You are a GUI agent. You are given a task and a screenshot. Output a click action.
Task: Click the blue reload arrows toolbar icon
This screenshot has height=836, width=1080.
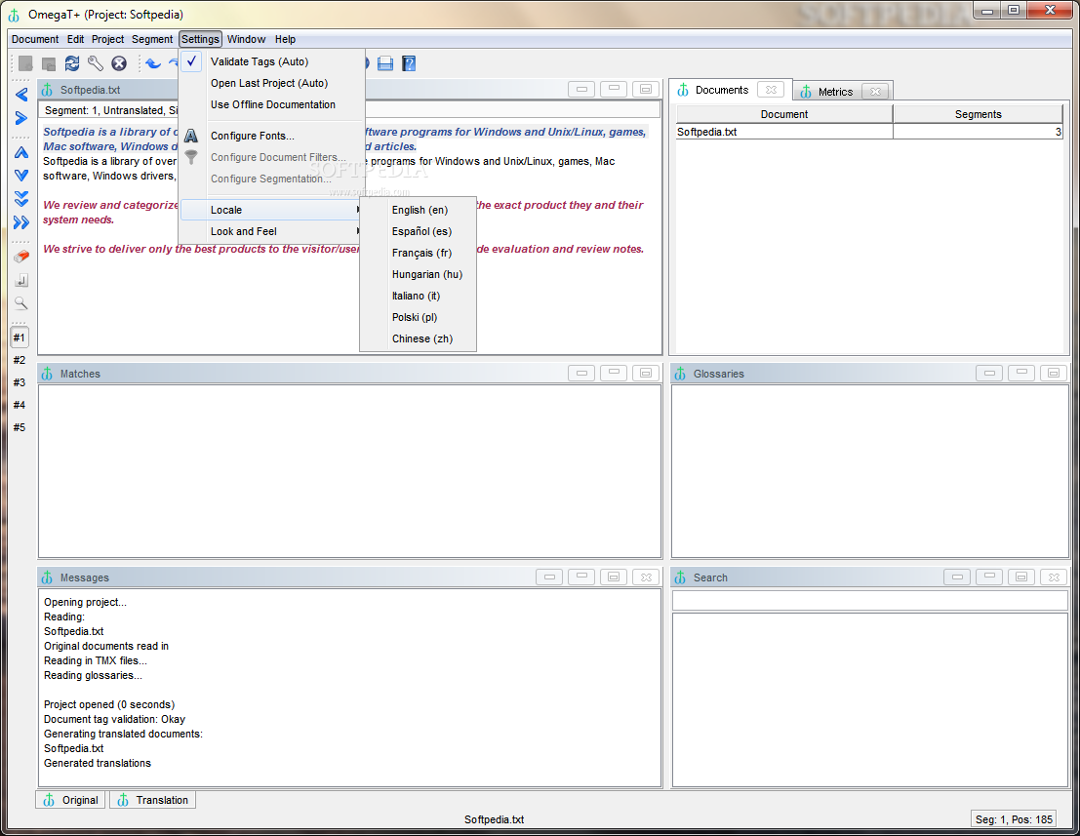pyautogui.click(x=71, y=63)
